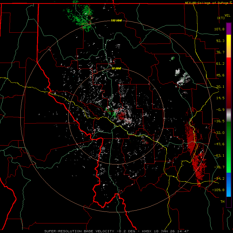Click the Super-Resolution Base Velocity caption text
The height and width of the screenshot is (233, 233).
(x=116, y=231)
